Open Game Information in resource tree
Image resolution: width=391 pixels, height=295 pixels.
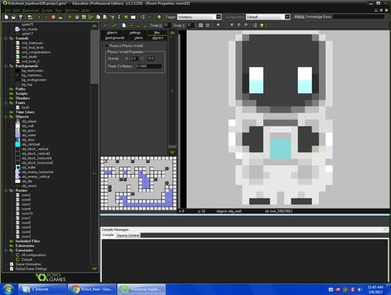point(28,264)
